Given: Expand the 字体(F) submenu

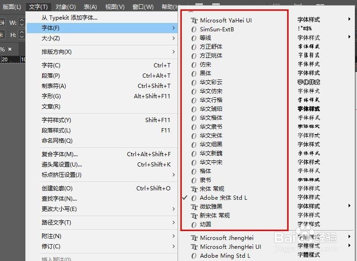Looking at the screenshot, I should [102, 28].
